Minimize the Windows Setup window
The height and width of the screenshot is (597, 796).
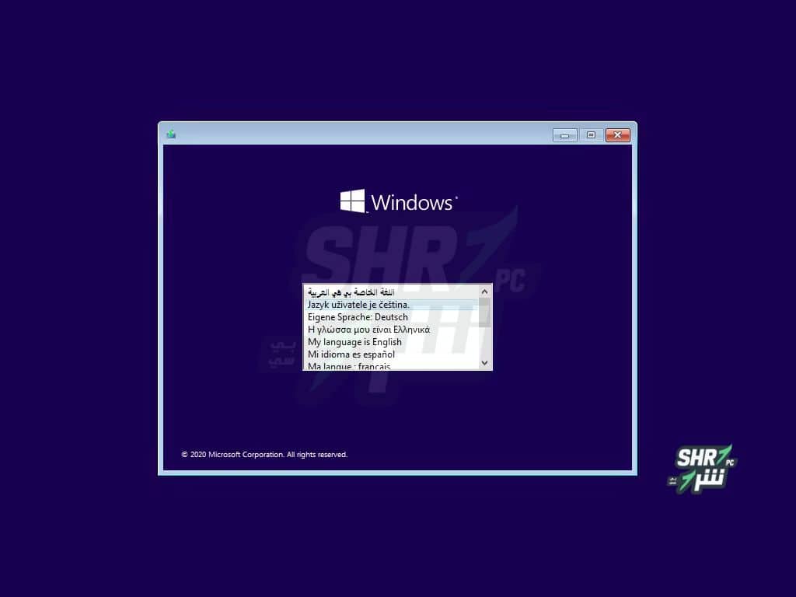click(x=564, y=135)
